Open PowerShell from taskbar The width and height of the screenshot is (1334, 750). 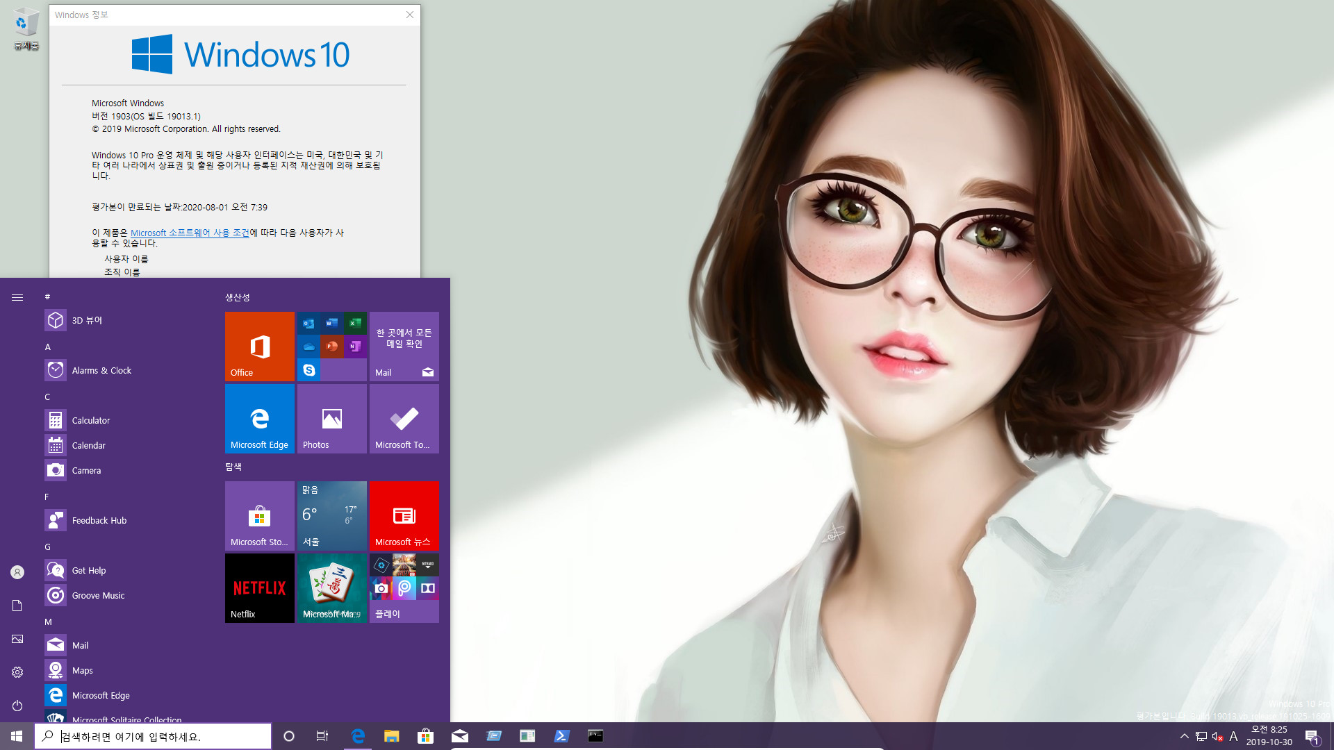[x=562, y=736]
